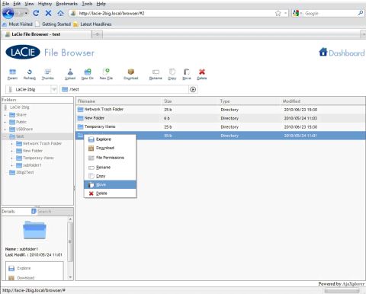
Task: Open the LaCie-2big repository dropdown
Action: click(x=31, y=89)
